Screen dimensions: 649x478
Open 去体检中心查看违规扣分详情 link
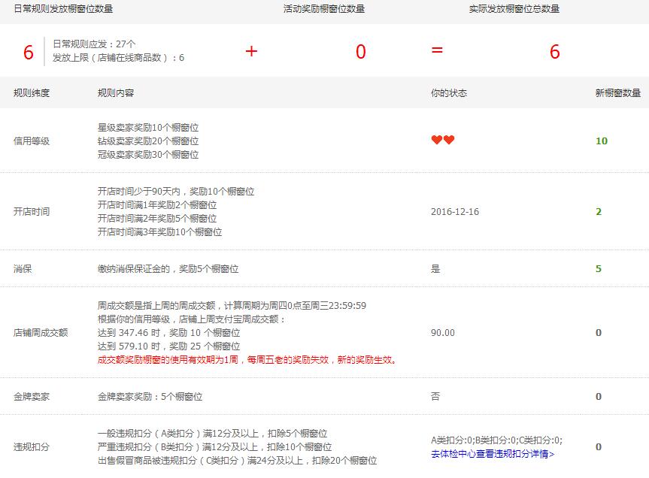coord(493,454)
